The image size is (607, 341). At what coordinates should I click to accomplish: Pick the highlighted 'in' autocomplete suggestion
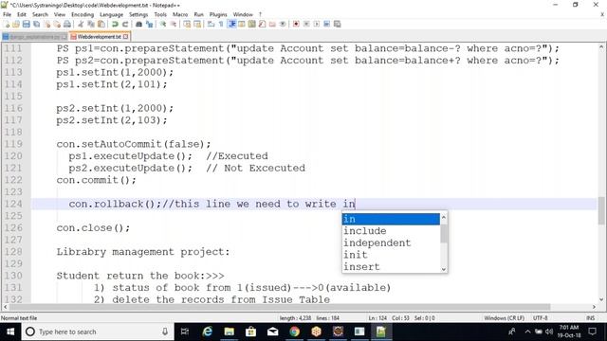point(391,219)
